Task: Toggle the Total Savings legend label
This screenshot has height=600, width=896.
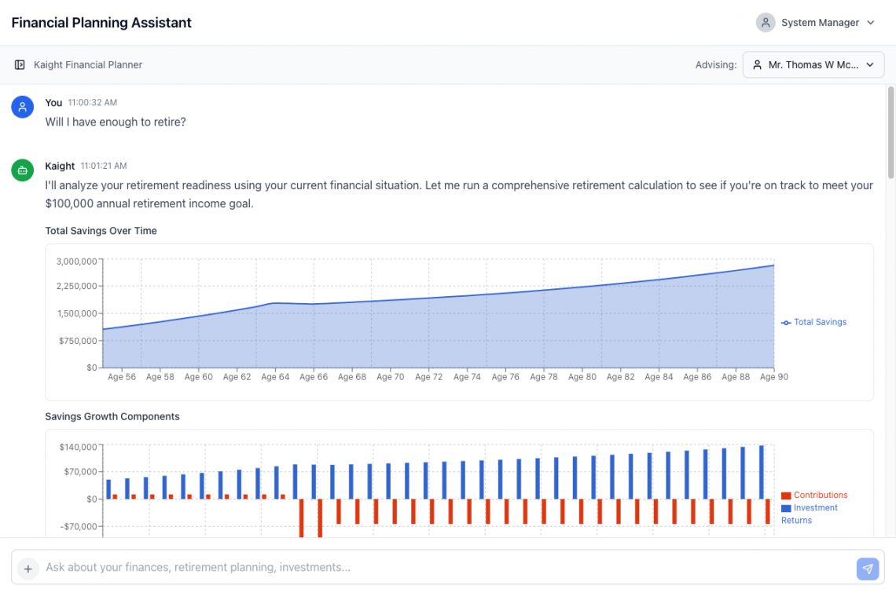Action: 820,323
